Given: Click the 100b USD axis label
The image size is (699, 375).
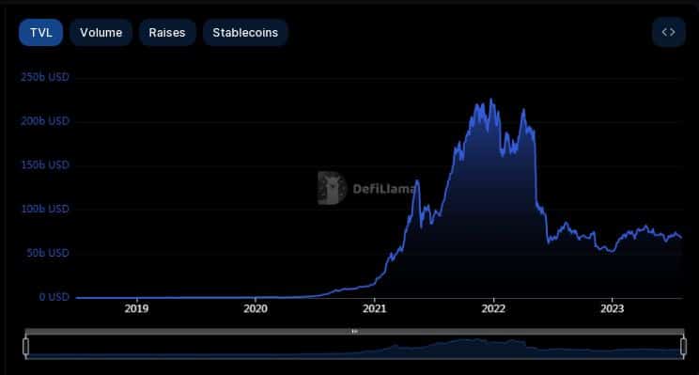Looking at the screenshot, I should pyautogui.click(x=45, y=210).
